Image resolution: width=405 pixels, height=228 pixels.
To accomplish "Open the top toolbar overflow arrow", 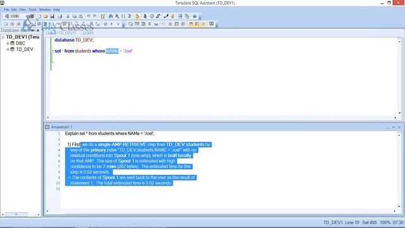I will point(200,18).
